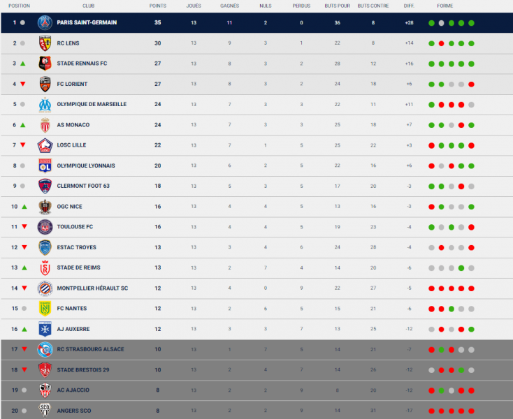
Task: Click Stade Rennais green up-arrow indicator
Action: [22, 64]
